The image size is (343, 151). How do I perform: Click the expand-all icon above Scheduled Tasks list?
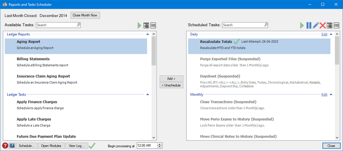[330, 26]
